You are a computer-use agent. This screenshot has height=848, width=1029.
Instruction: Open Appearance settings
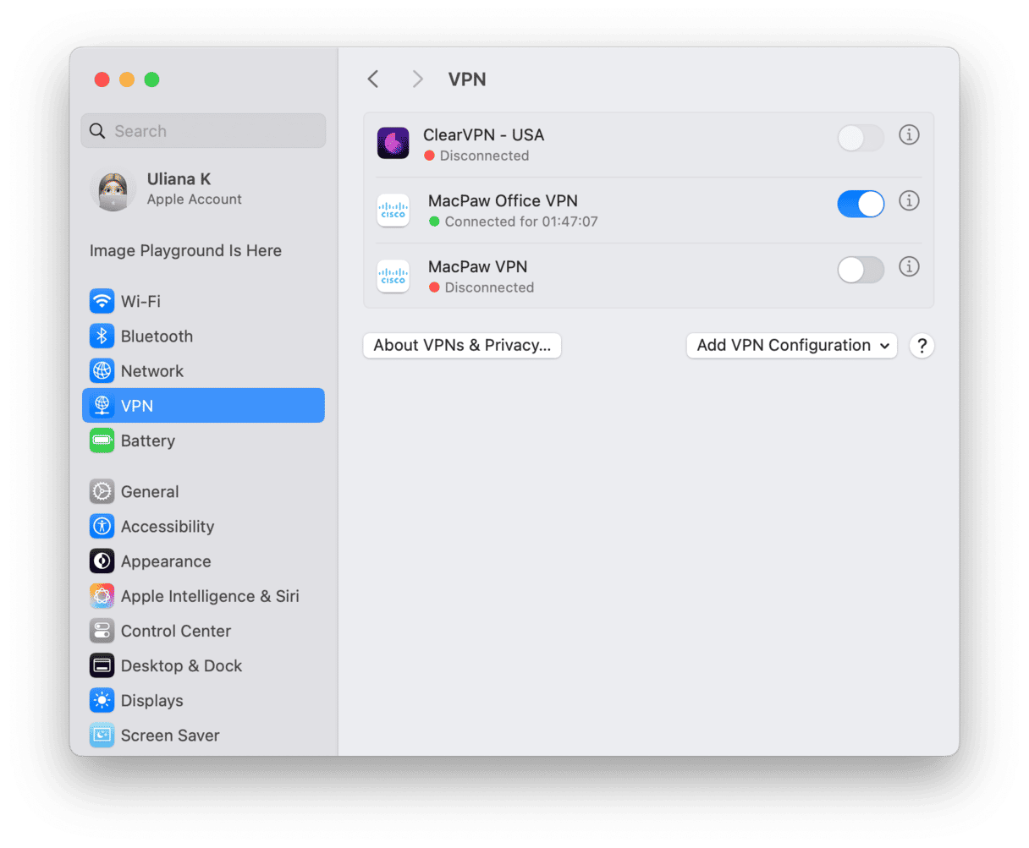tap(203, 561)
